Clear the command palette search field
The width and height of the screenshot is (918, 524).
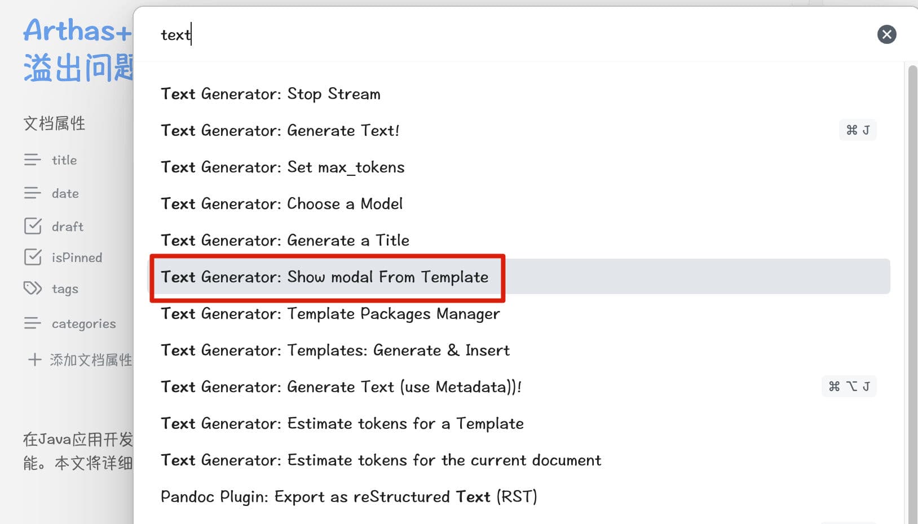tap(886, 34)
